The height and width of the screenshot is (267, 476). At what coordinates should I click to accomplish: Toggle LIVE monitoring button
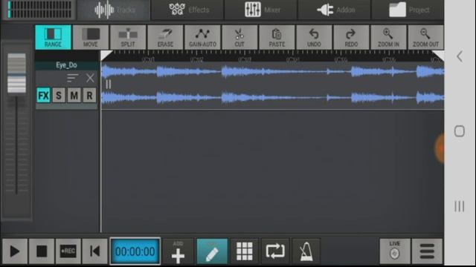pos(395,251)
